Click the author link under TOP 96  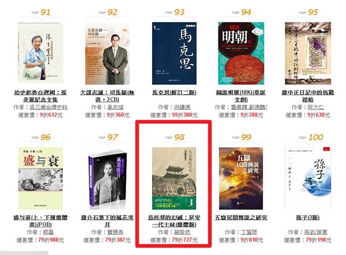48,233
